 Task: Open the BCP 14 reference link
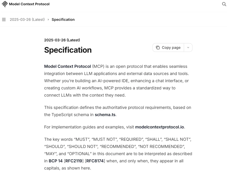click(56, 161)
